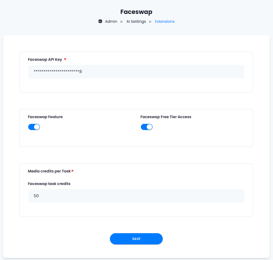Click the Faceswap Feature label

(x=45, y=117)
